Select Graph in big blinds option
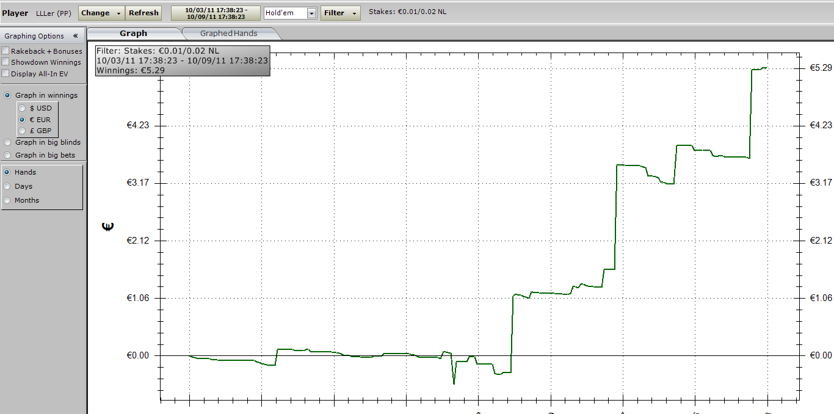834x414 pixels. click(8, 142)
